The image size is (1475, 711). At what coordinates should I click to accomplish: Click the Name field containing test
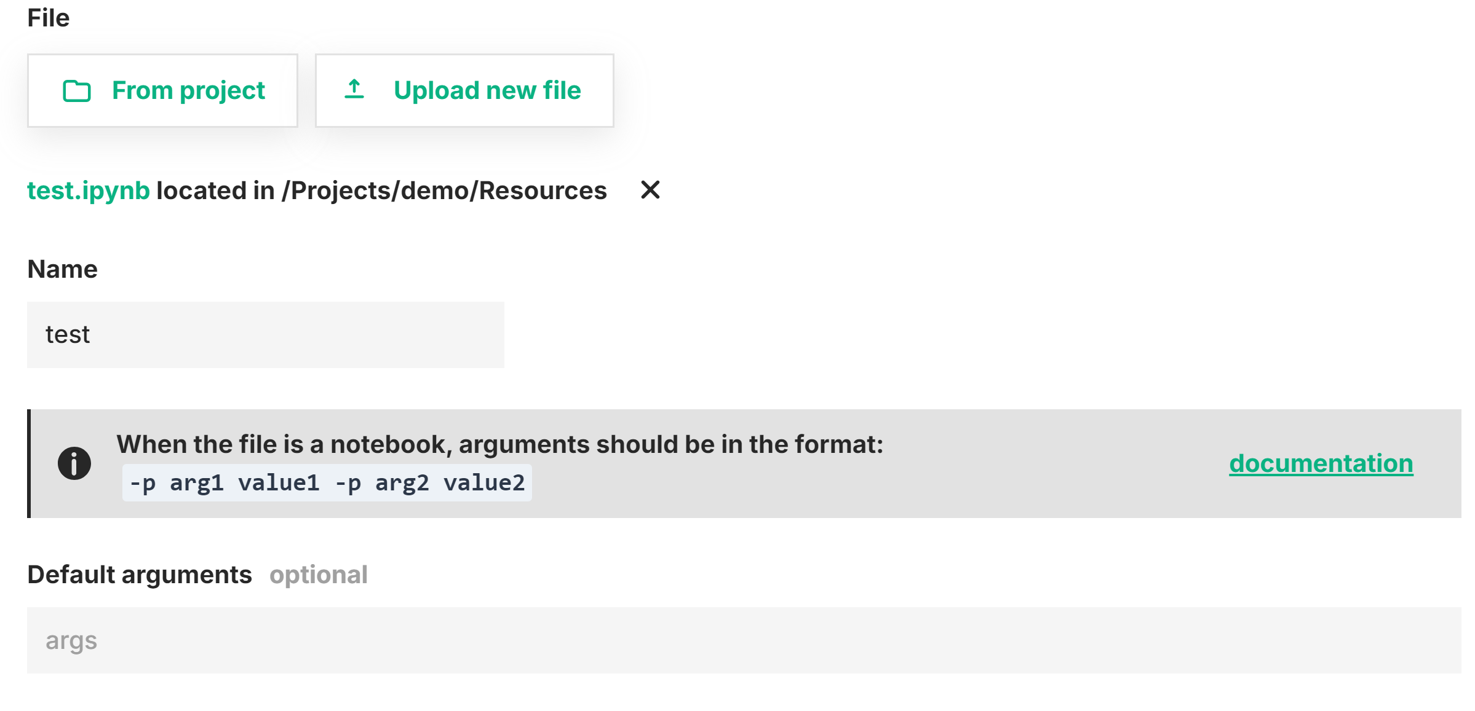click(266, 334)
